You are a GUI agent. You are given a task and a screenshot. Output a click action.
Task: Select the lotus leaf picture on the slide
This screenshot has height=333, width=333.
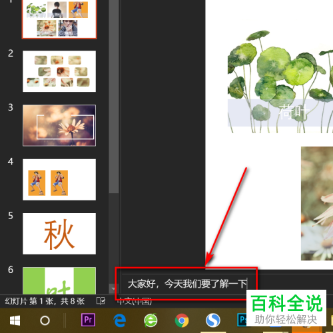[280, 82]
